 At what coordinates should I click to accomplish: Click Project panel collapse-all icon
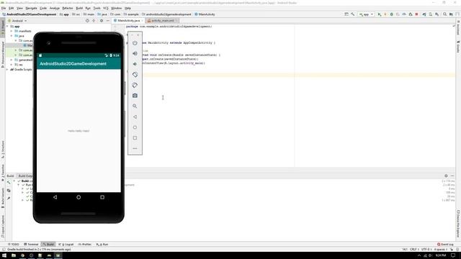click(94, 21)
